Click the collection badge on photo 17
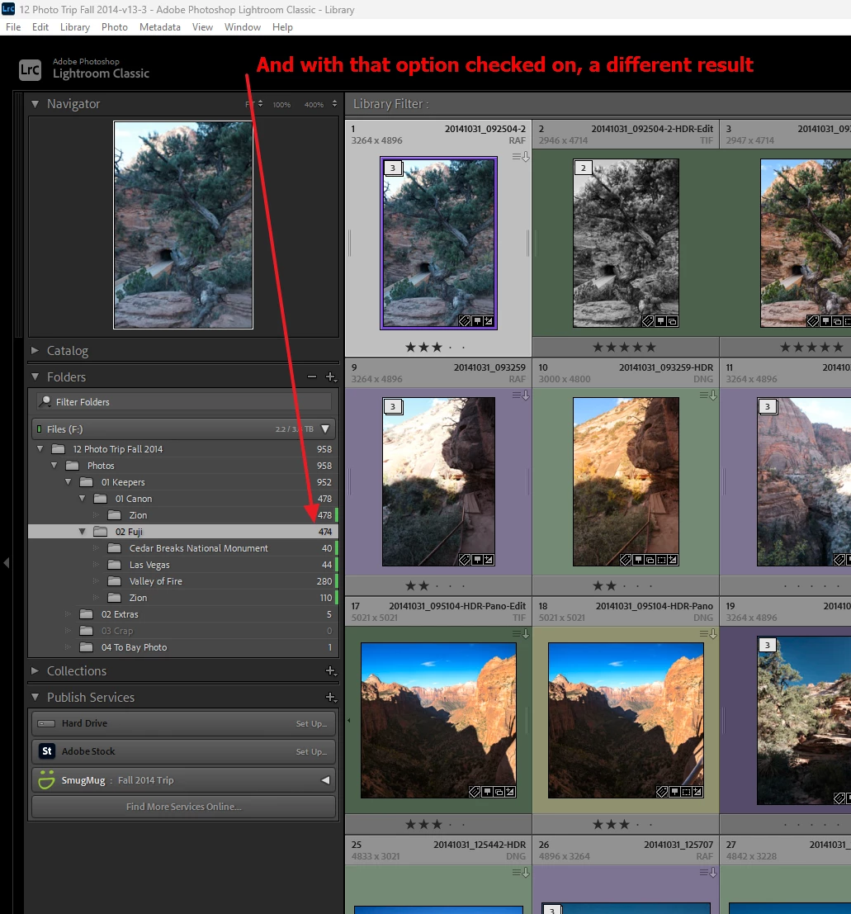This screenshot has width=851, height=914. point(499,792)
